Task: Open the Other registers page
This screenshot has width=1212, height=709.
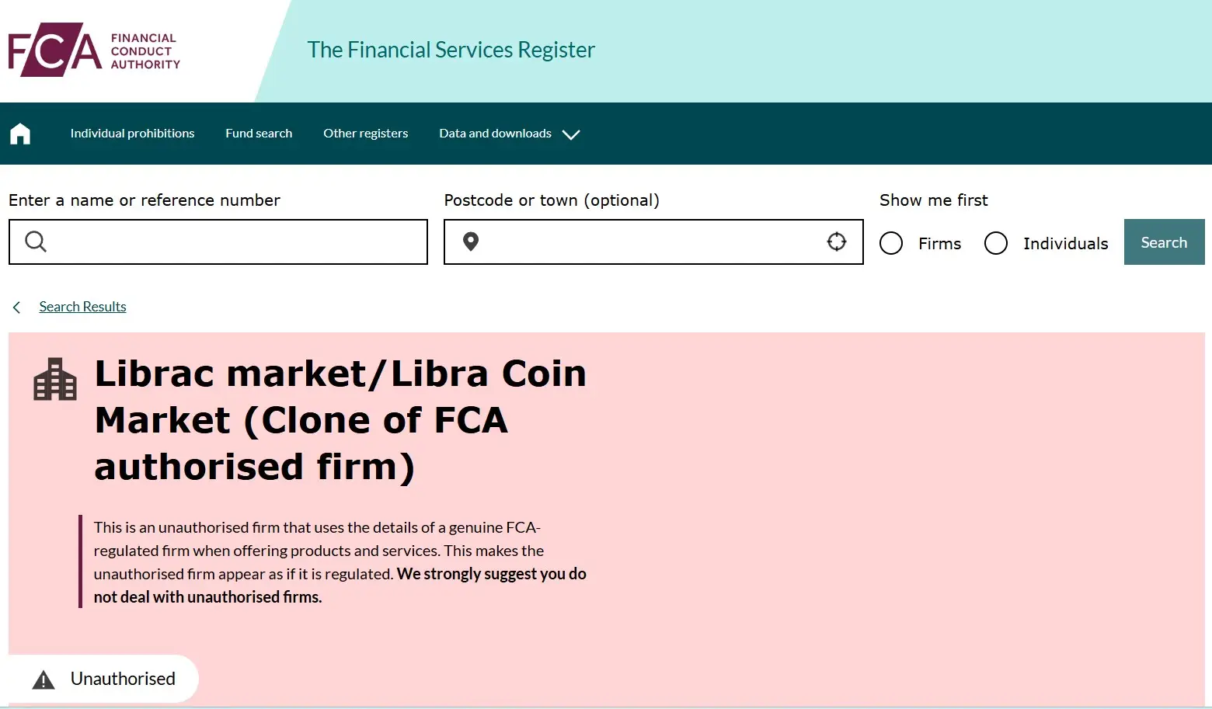Action: 365,133
